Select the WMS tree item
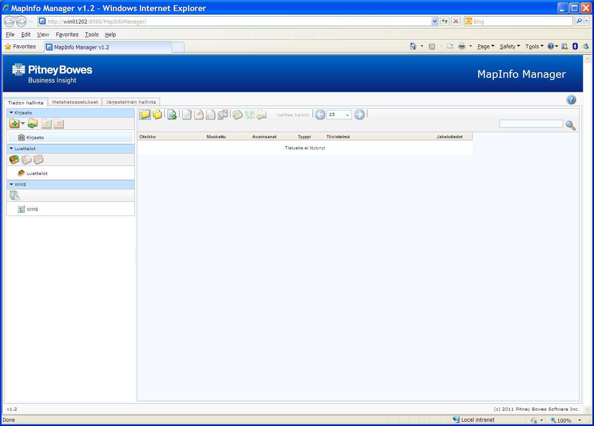The image size is (594, 426). (28, 209)
